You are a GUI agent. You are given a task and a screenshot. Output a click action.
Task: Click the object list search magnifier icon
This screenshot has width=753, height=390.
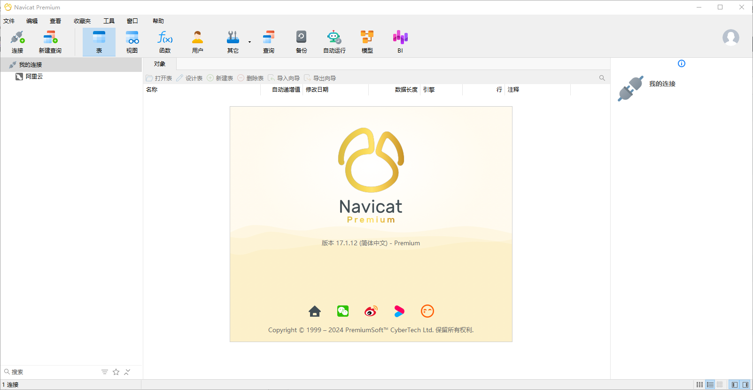pyautogui.click(x=602, y=78)
